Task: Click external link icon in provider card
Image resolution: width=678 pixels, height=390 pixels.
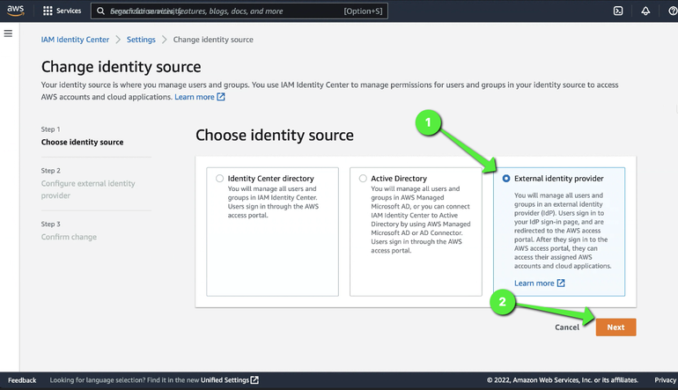Action: pos(561,283)
